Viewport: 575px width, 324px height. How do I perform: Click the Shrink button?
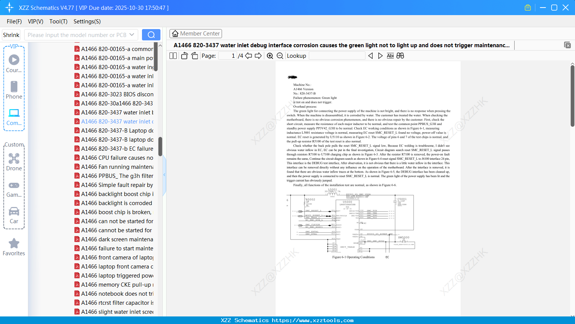click(x=11, y=35)
